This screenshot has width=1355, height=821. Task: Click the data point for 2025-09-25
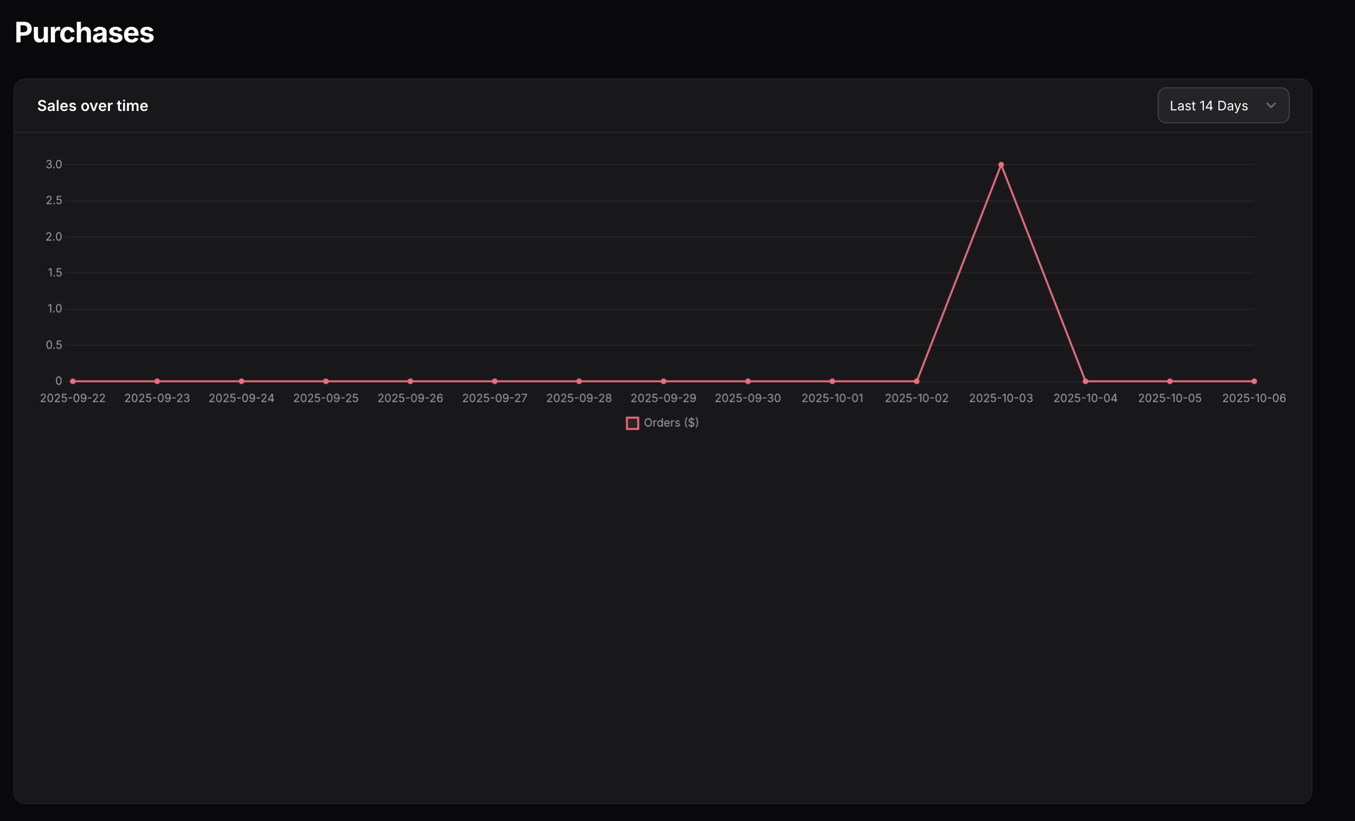(326, 381)
